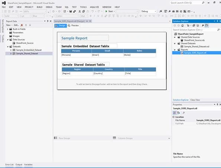Screen dimensions: 221x168
Task: Close the Sample_SSRS_Report.rdl document tab
Action: [90, 21]
